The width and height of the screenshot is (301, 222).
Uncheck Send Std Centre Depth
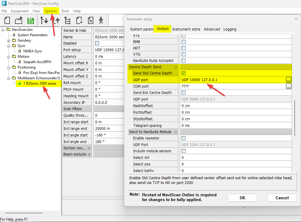point(183,73)
